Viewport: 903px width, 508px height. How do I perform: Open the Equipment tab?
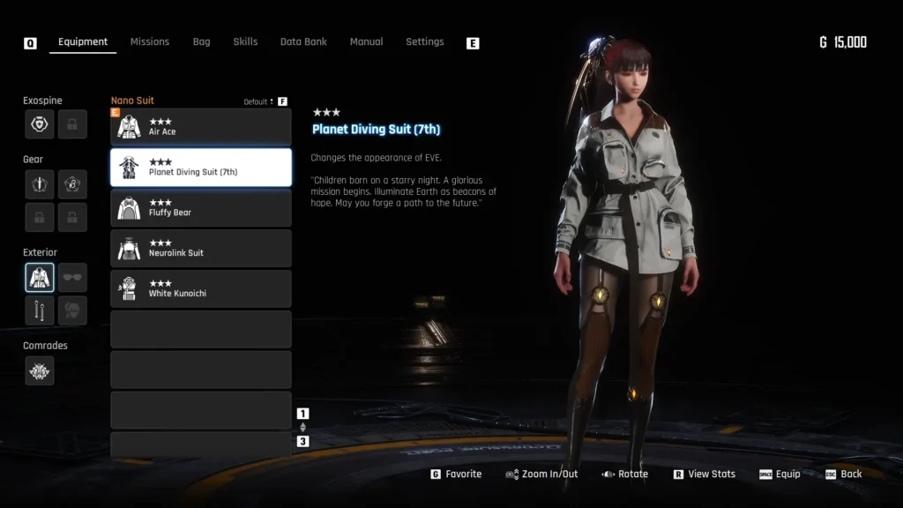point(82,42)
